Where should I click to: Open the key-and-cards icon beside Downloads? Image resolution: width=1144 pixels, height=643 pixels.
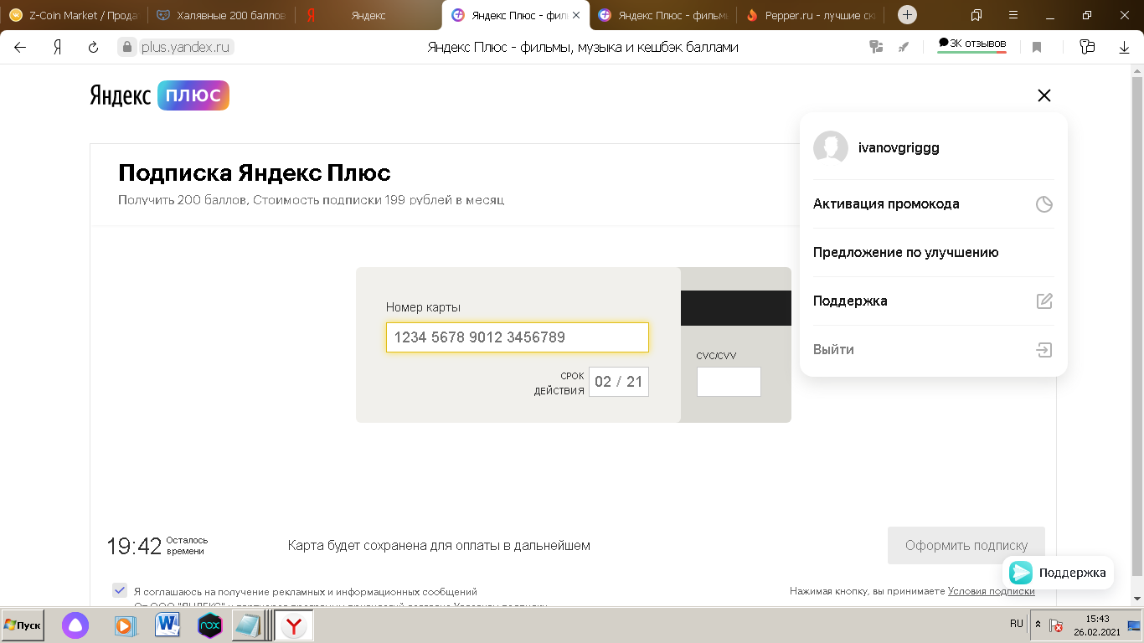pos(1087,48)
